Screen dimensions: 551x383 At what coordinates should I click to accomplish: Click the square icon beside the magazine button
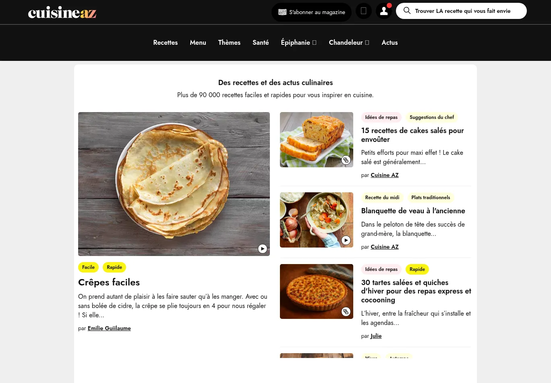pos(363,11)
